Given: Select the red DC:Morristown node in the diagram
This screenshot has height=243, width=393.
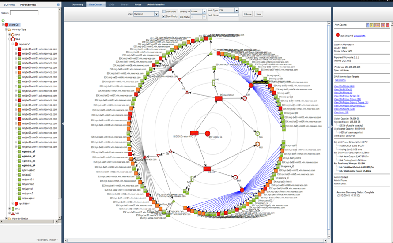Looking at the screenshot, I should [218, 98].
